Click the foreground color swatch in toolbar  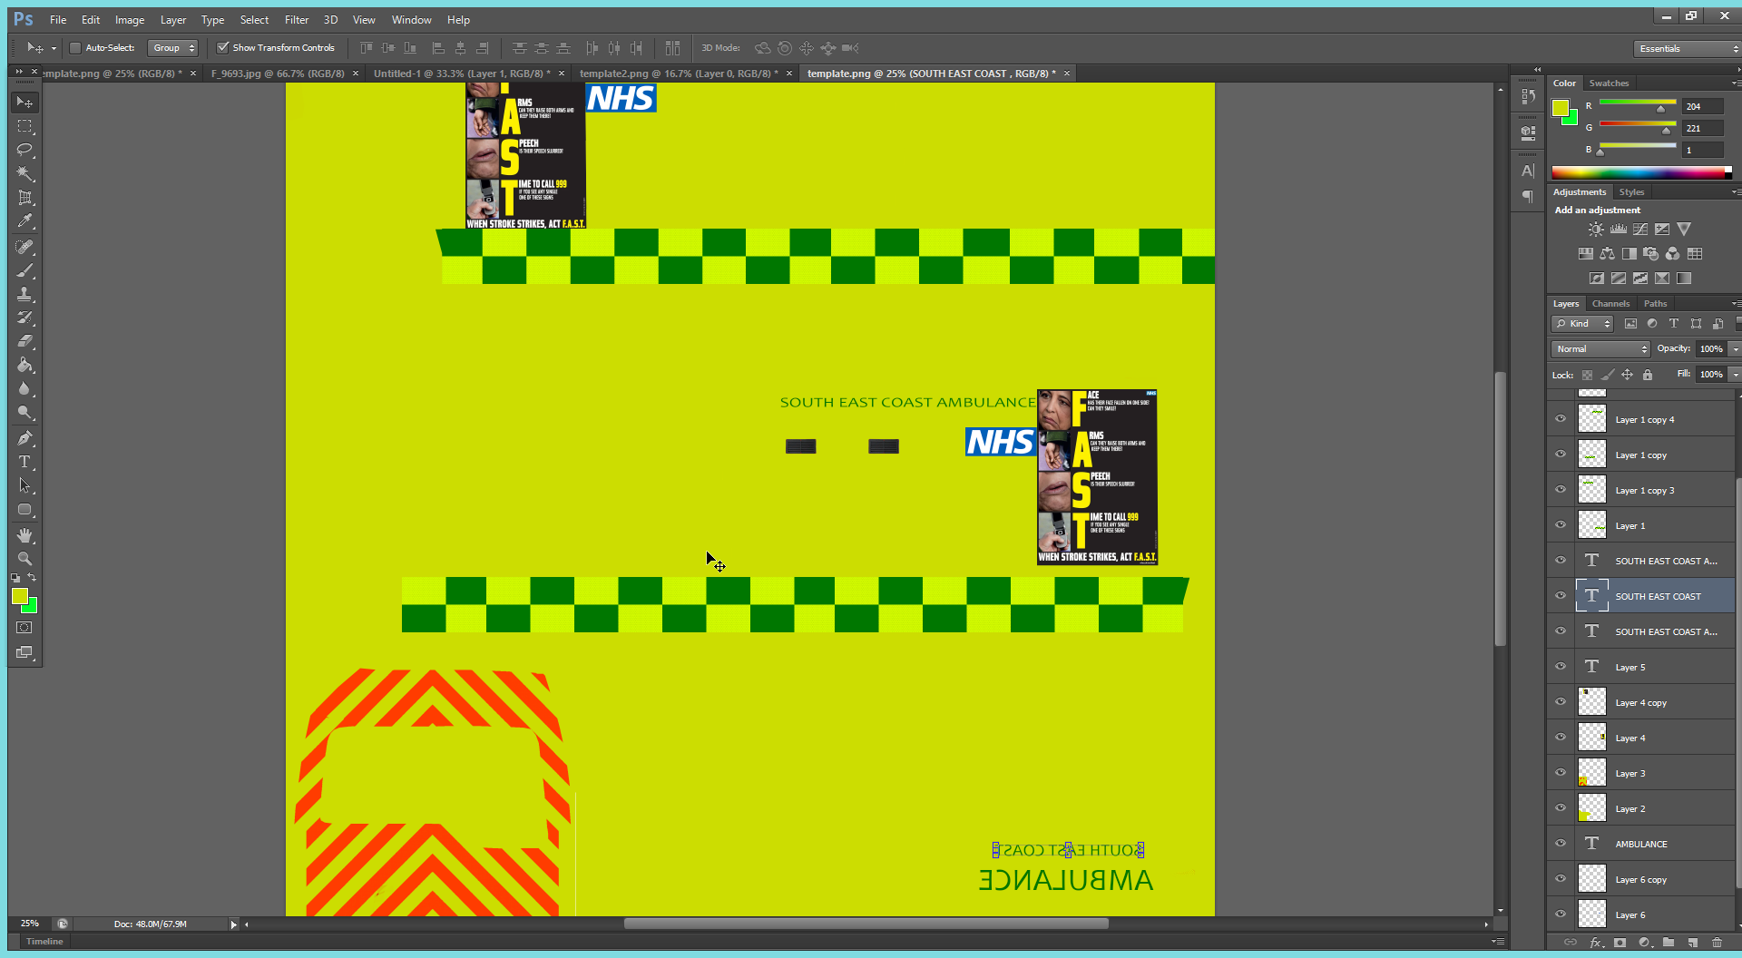(19, 596)
